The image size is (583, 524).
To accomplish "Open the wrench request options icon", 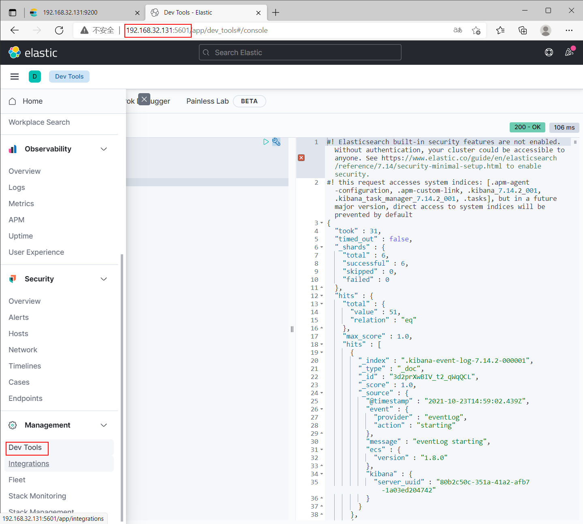I will click(x=276, y=142).
